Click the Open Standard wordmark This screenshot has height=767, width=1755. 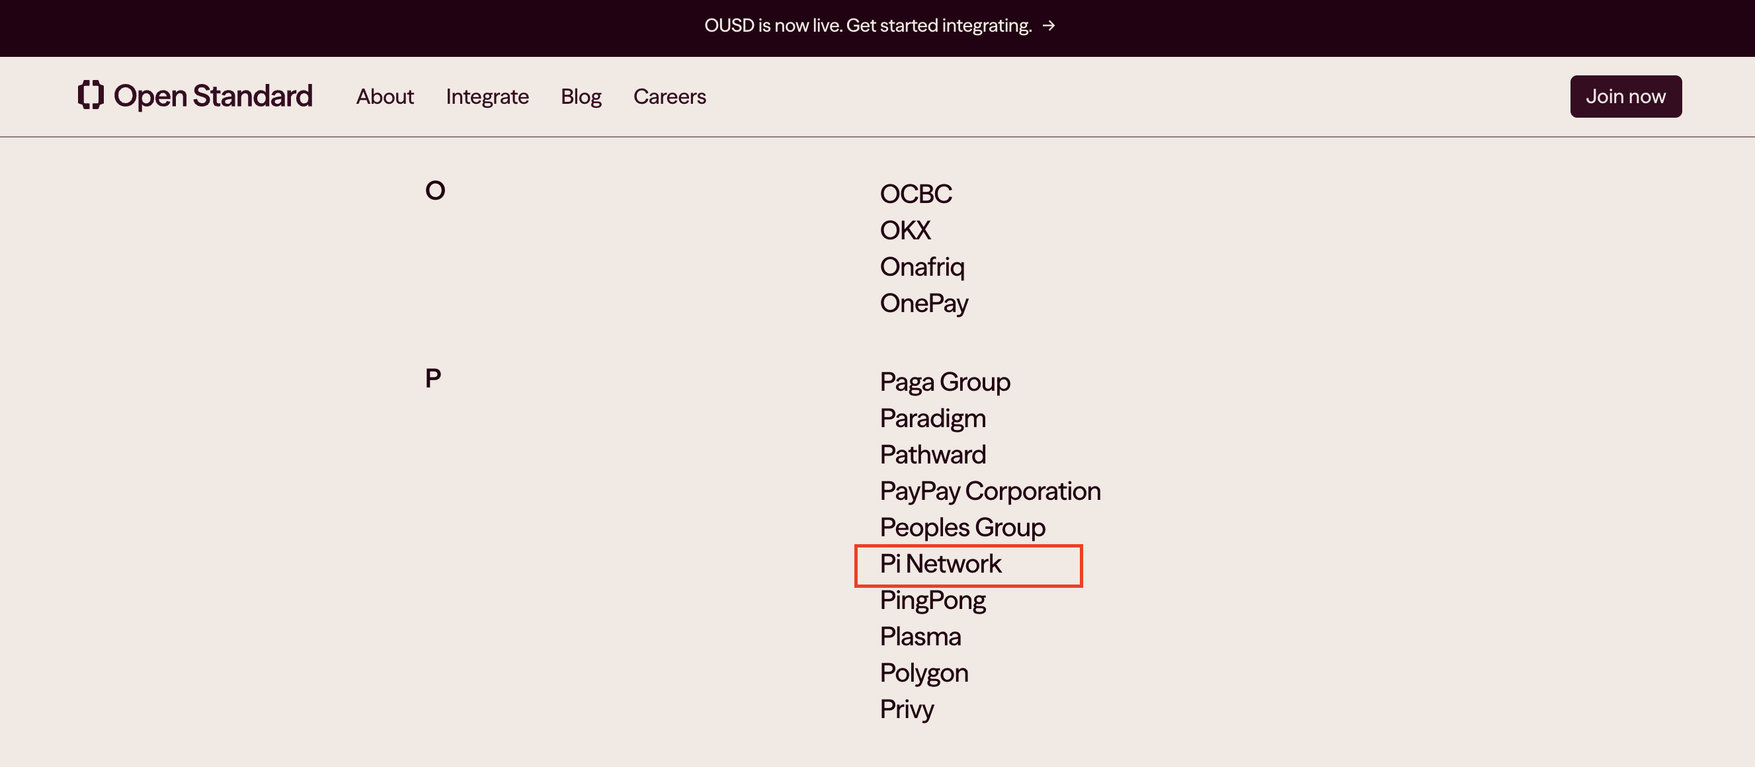coord(212,96)
